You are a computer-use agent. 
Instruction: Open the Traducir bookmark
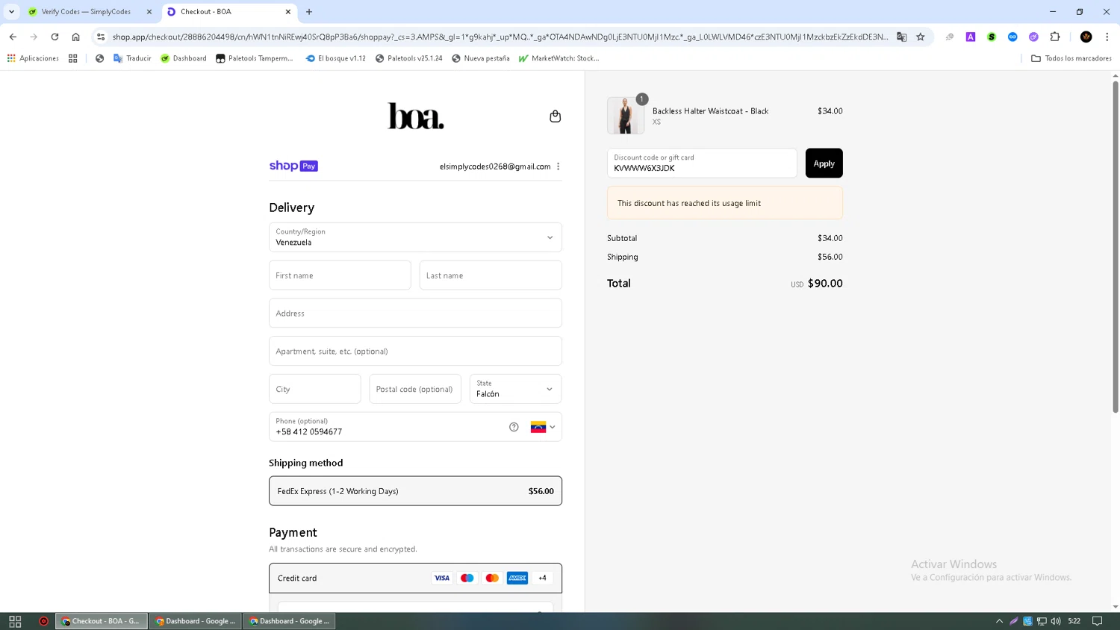click(132, 58)
